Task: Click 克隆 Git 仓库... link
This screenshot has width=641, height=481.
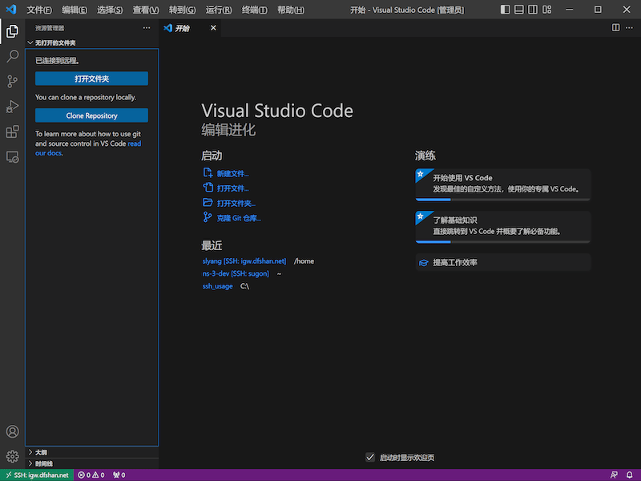Action: (x=239, y=218)
